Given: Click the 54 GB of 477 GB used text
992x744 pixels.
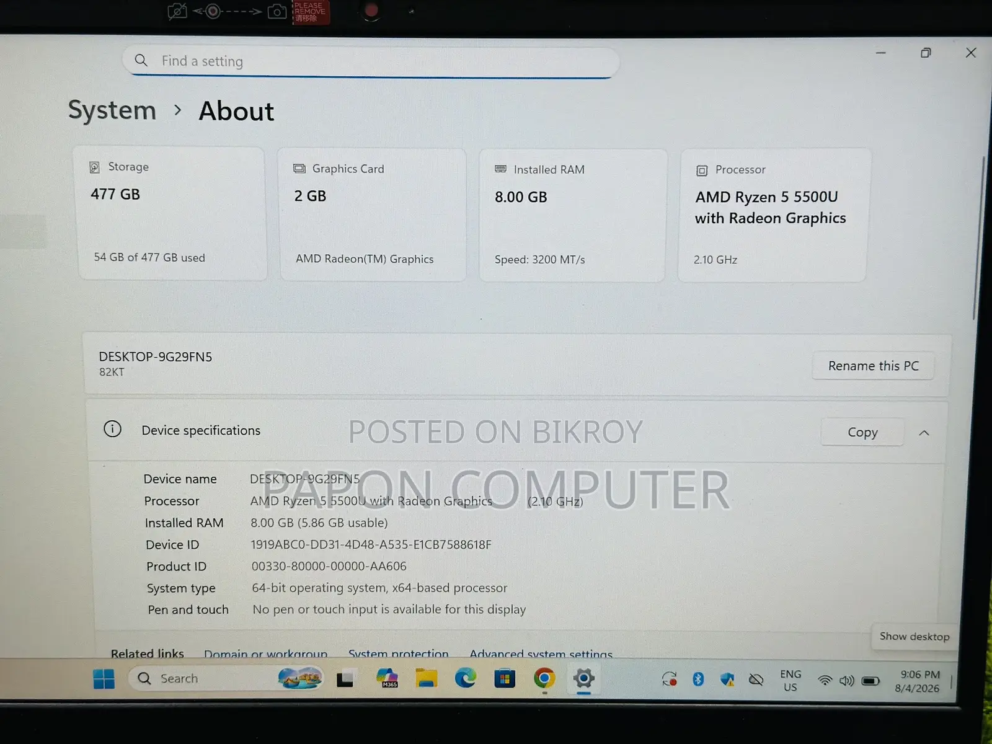Looking at the screenshot, I should [149, 257].
